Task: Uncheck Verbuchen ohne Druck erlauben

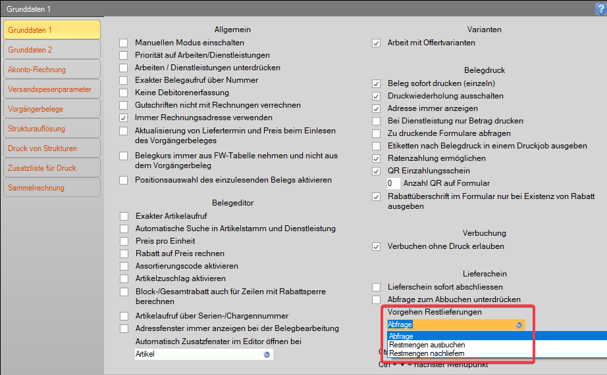Action: click(377, 246)
